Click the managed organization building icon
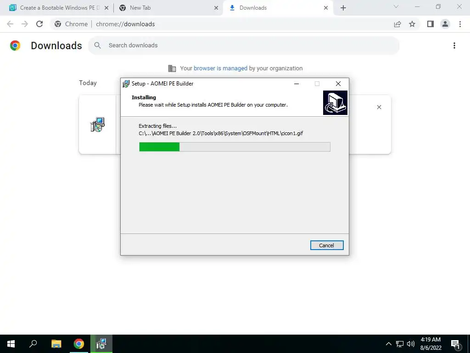Viewport: 470px width, 353px height. (172, 68)
